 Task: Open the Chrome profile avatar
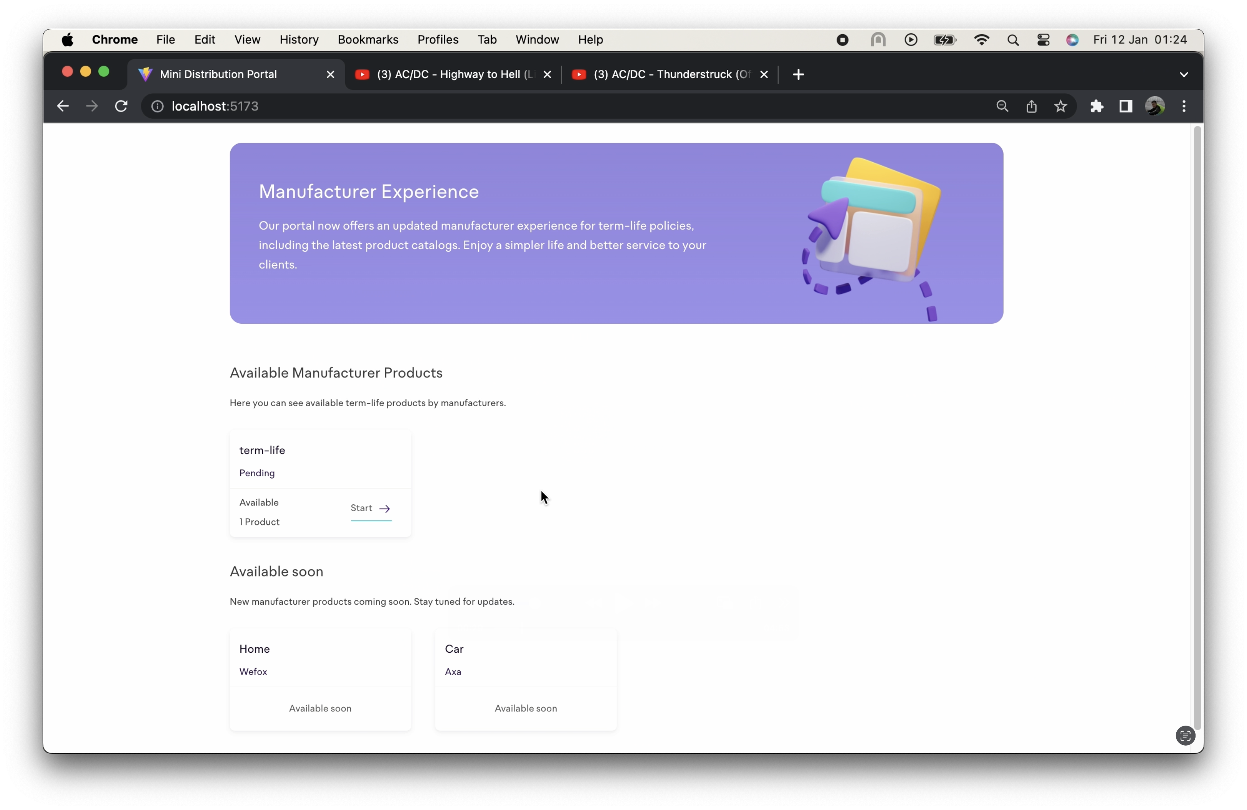[1155, 106]
